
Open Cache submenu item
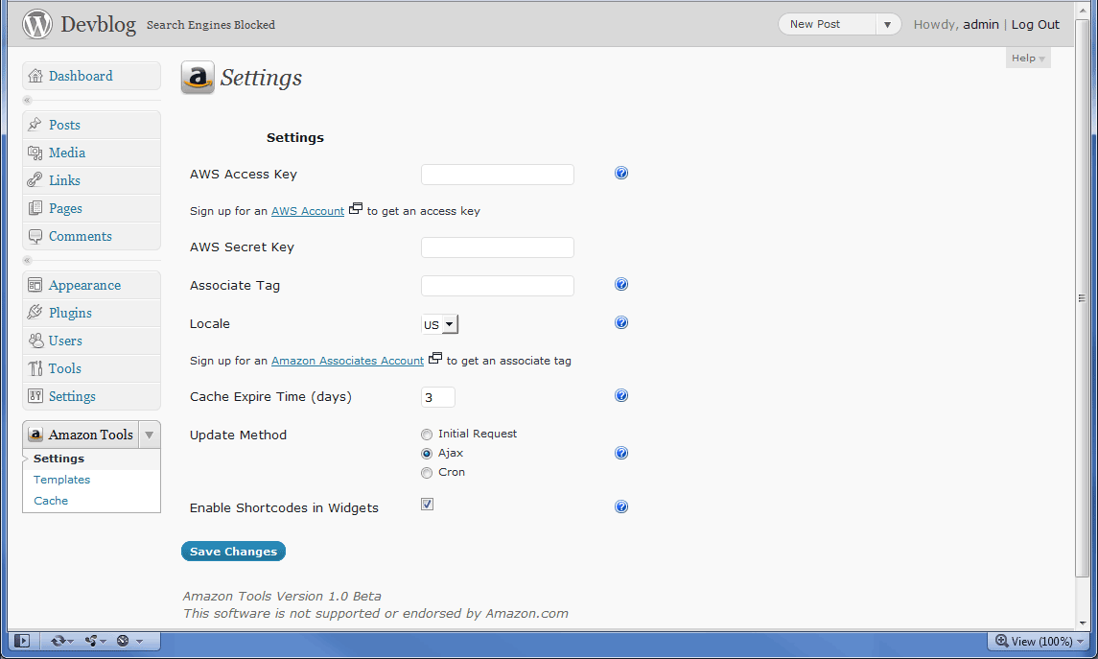click(51, 501)
